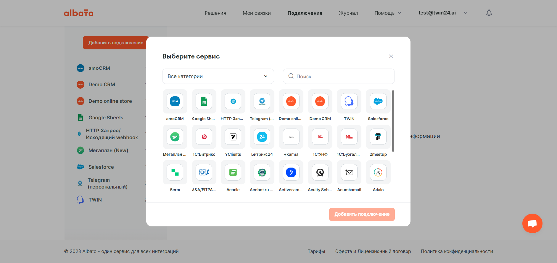
Task: Open Оферта и Лицензионный договор link
Action: pos(373,251)
